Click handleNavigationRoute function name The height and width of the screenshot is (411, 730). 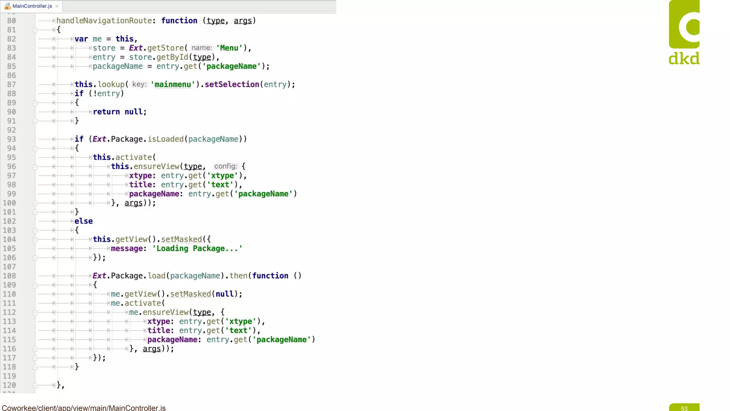point(104,21)
